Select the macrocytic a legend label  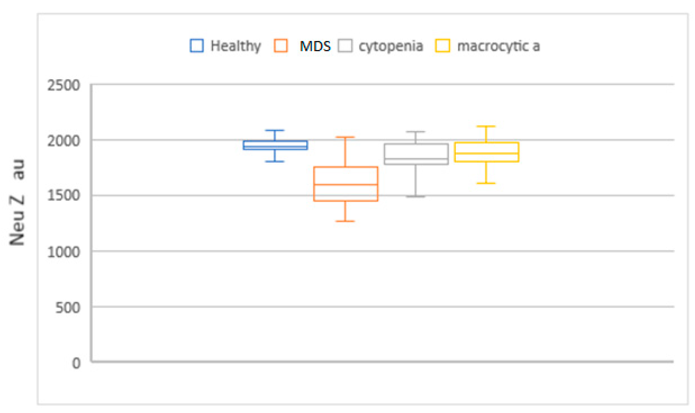tap(498, 46)
